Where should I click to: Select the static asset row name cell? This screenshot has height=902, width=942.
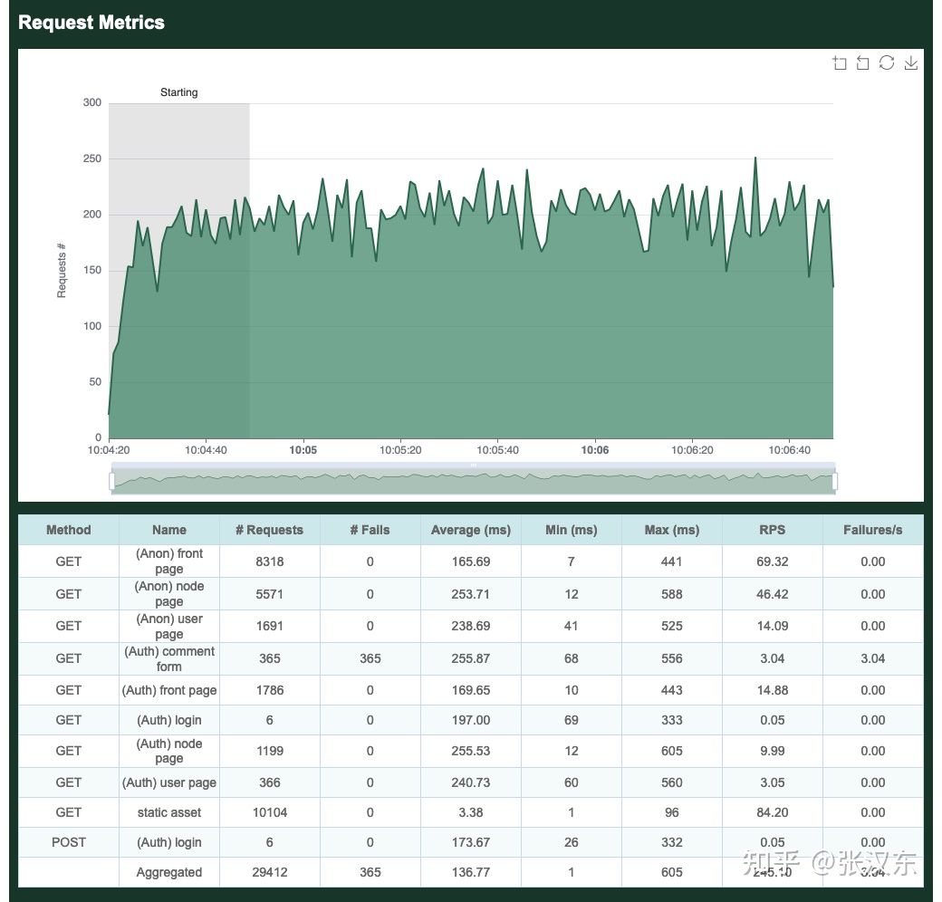tap(169, 812)
